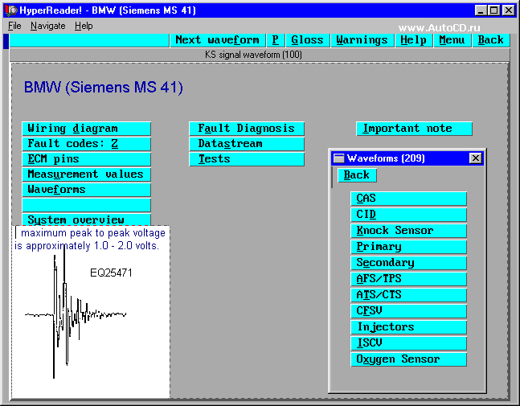The image size is (520, 406).
Task: Click the HyperReader app icon in title bar
Action: [11, 10]
